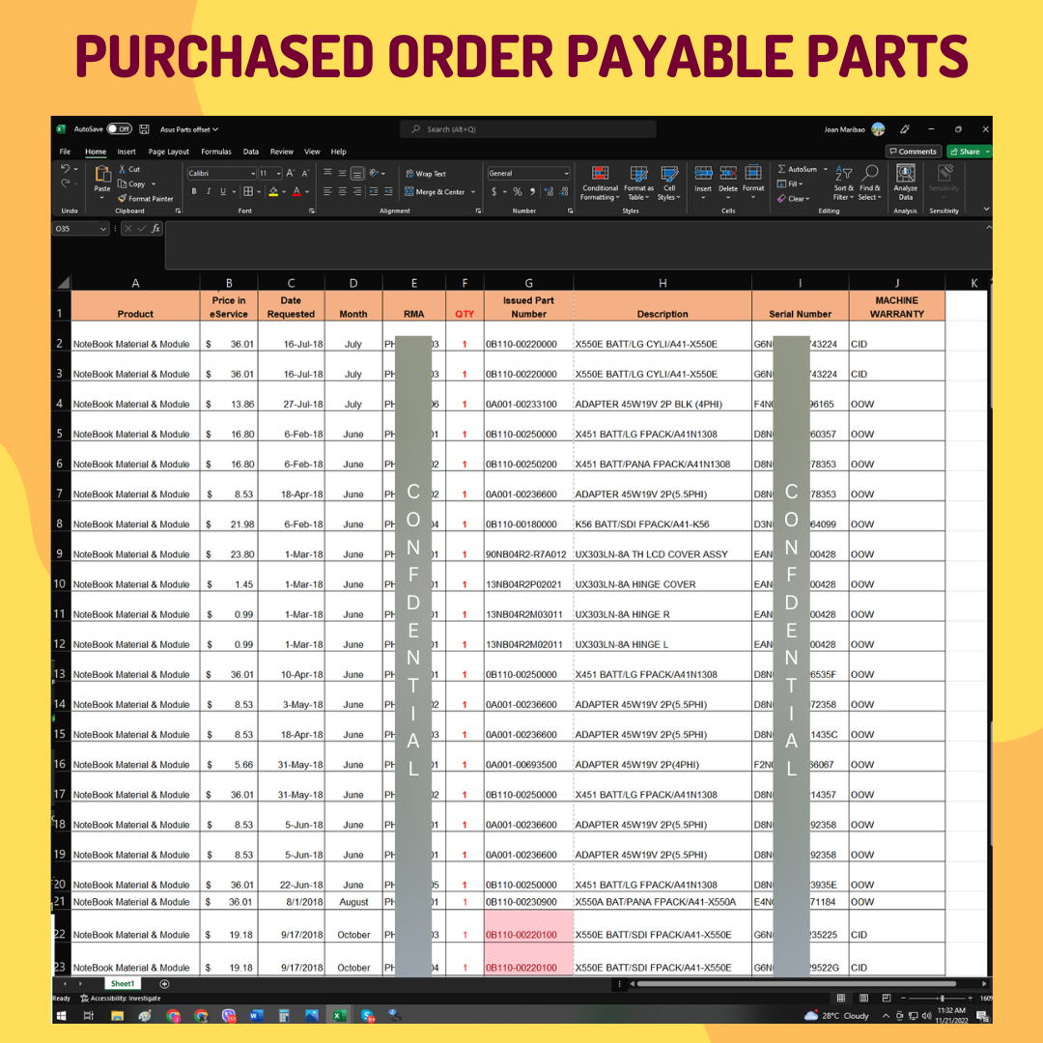
Task: Click the Paste clipboard icon
Action: 102,174
